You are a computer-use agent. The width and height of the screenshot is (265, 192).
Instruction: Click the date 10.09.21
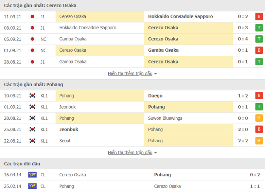[x=13, y=96]
